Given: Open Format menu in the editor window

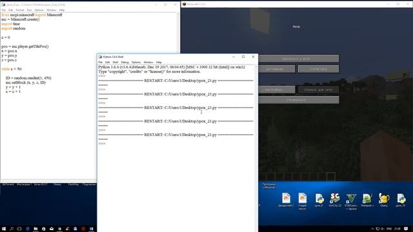Looking at the screenshot, I should (x=20, y=10).
